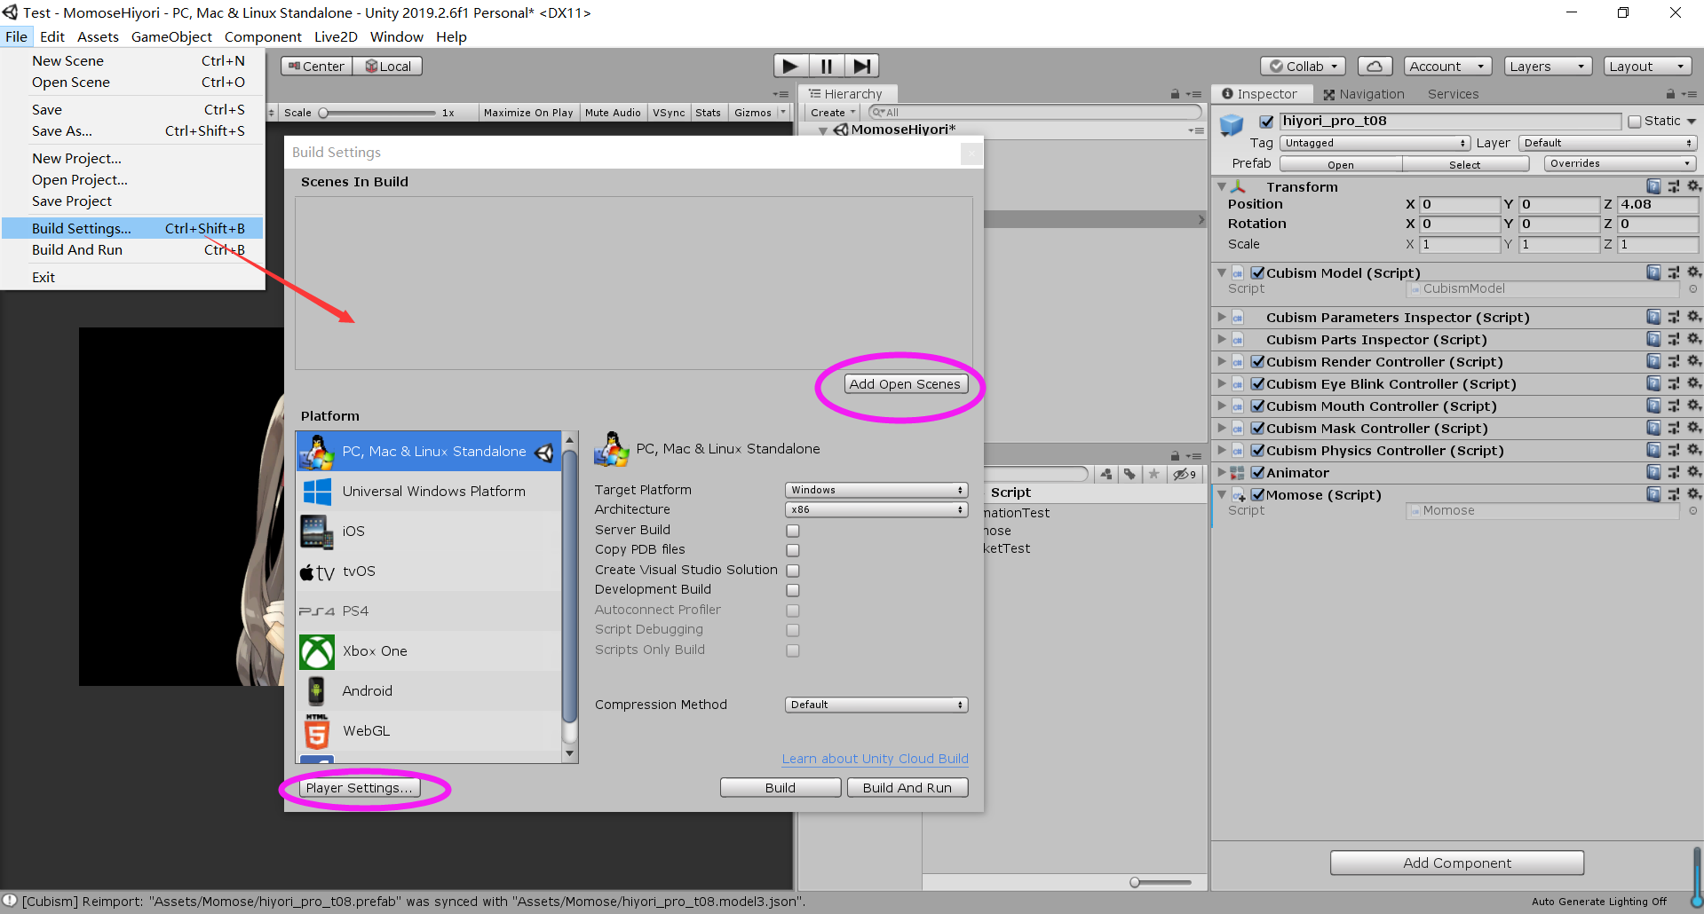Select Build And Run from File menu

[x=77, y=250]
